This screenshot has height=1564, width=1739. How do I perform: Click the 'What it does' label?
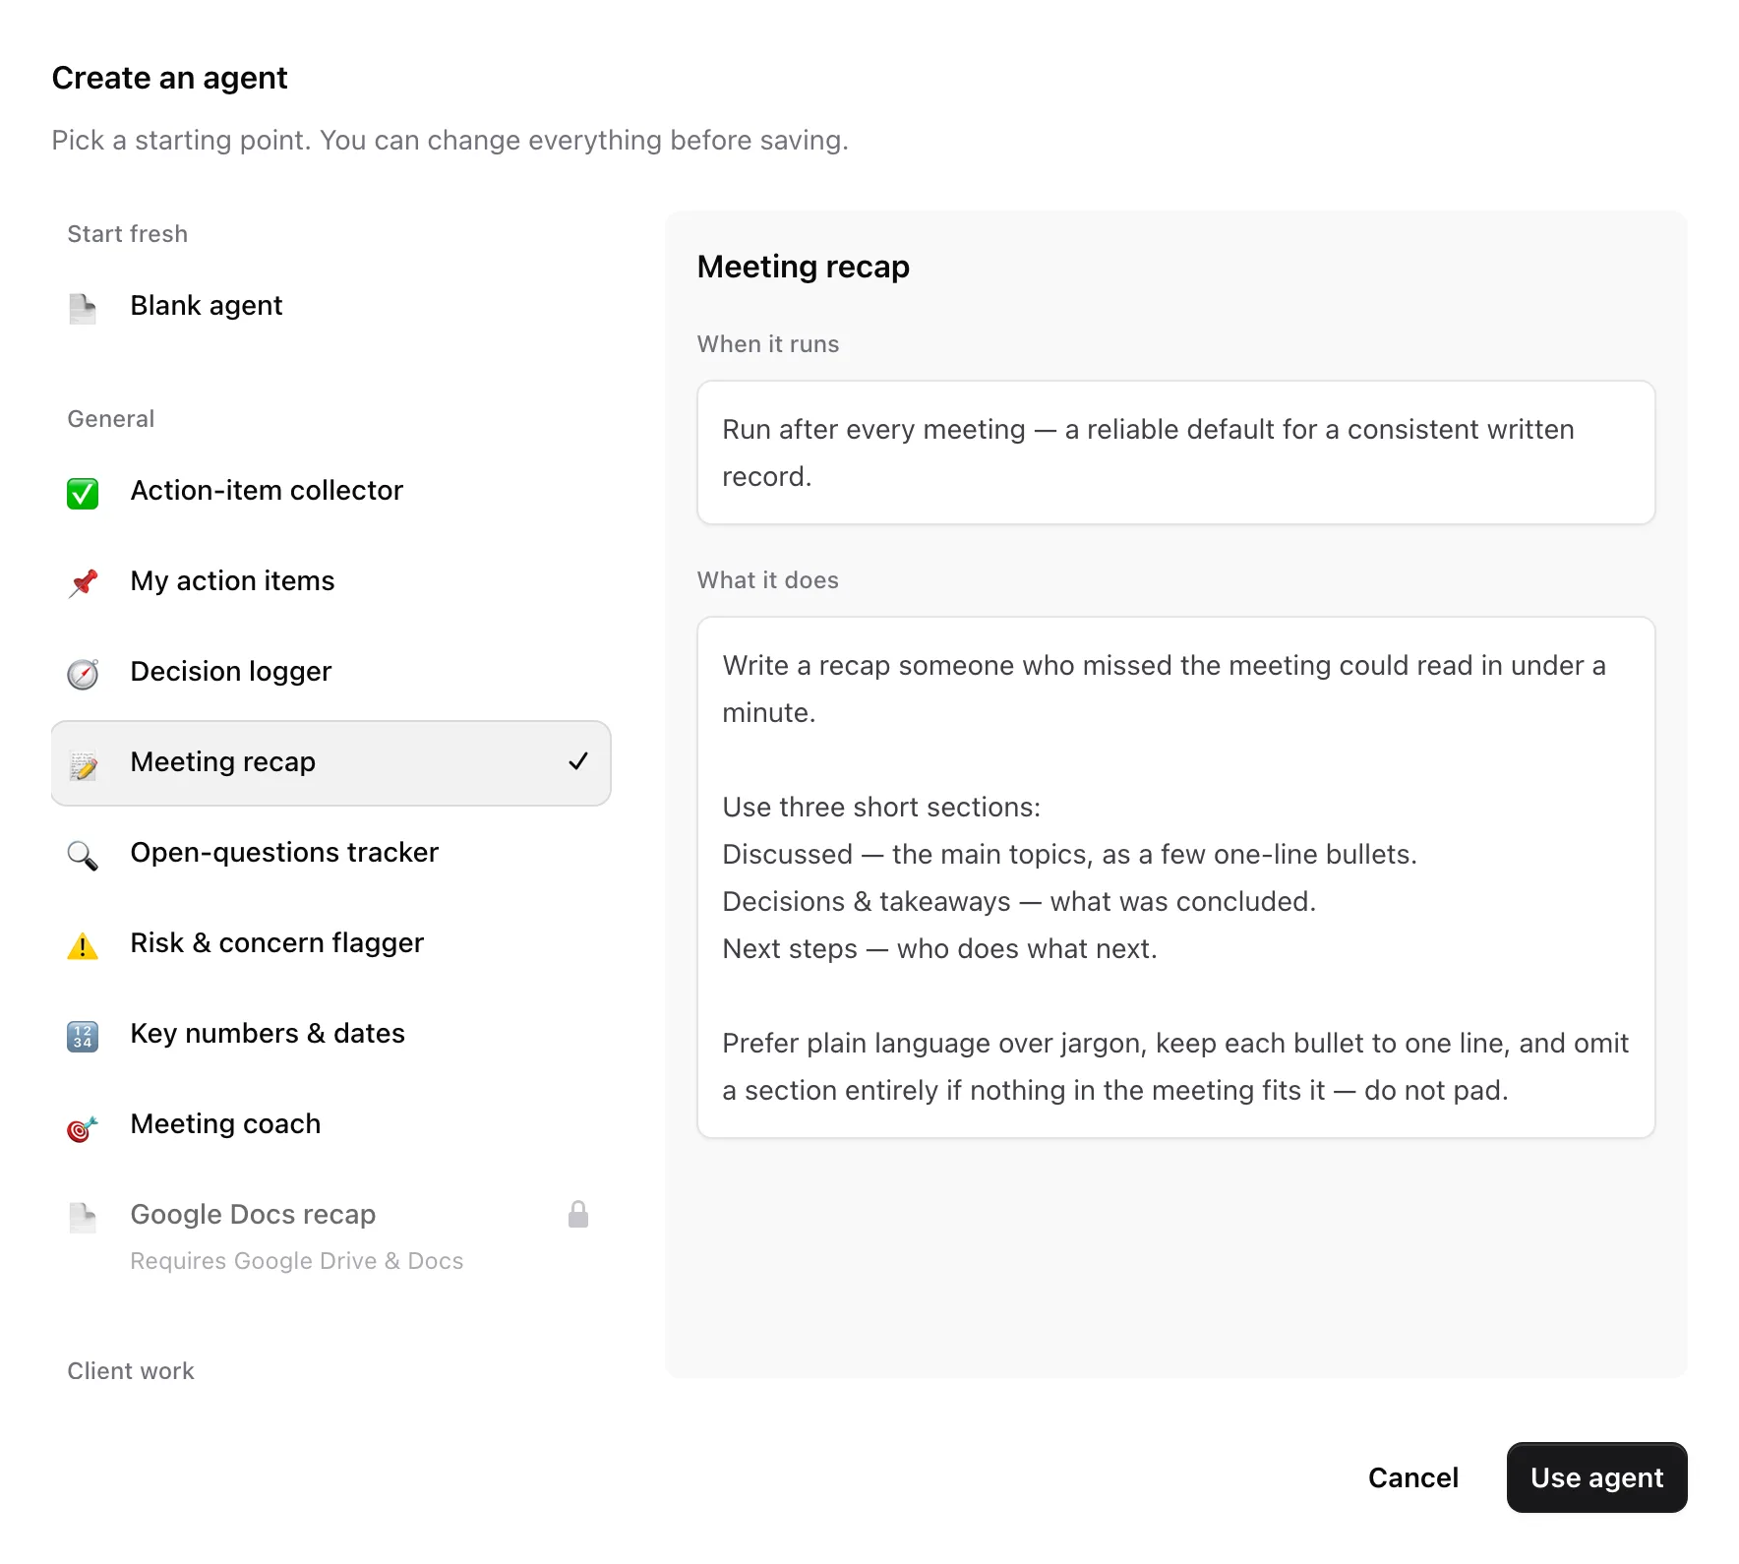pos(767,580)
